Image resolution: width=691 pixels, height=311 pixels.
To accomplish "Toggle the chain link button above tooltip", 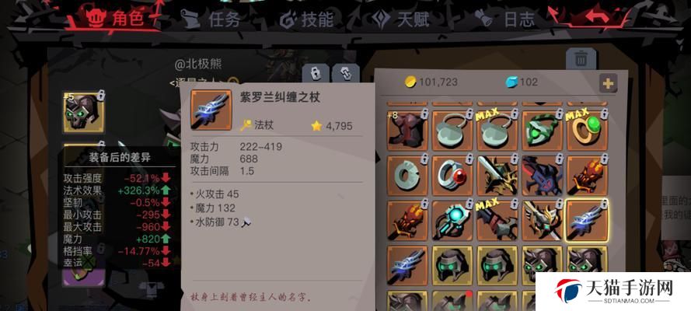I will coord(345,74).
